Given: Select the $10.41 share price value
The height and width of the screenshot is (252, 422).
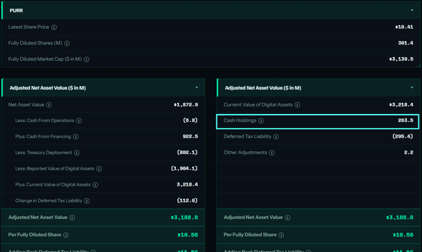Looking at the screenshot, I should [x=404, y=27].
